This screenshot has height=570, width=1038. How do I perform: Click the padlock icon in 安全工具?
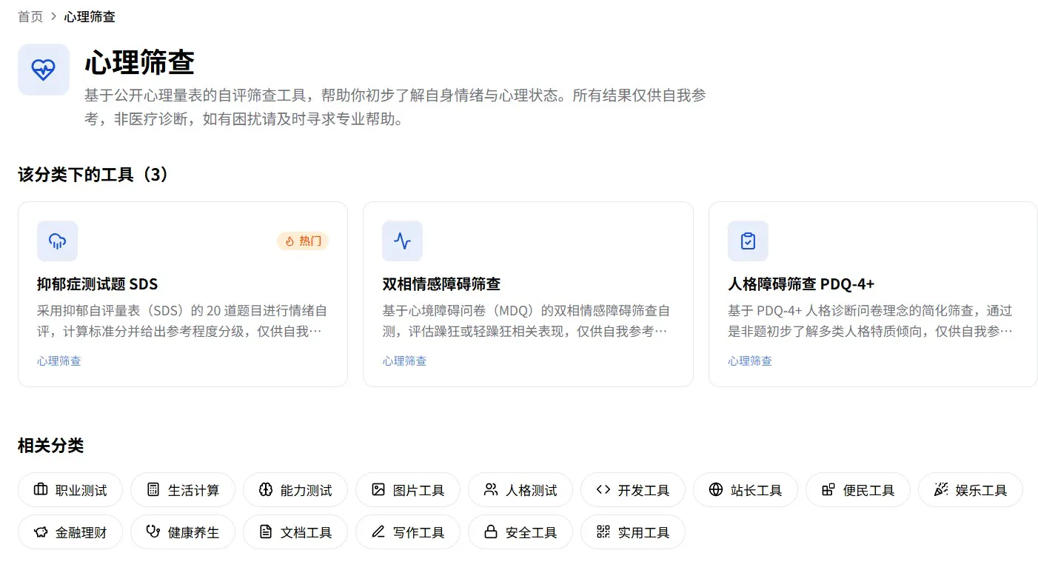(x=491, y=532)
